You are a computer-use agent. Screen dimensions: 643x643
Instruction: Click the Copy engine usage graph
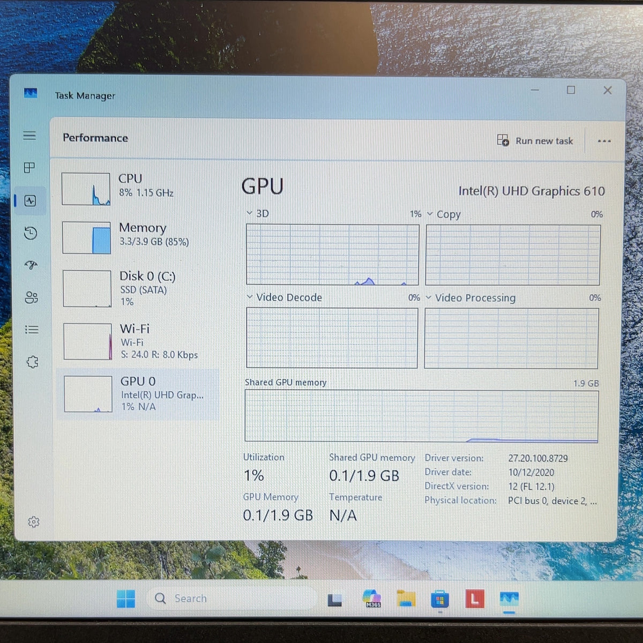[513, 255]
